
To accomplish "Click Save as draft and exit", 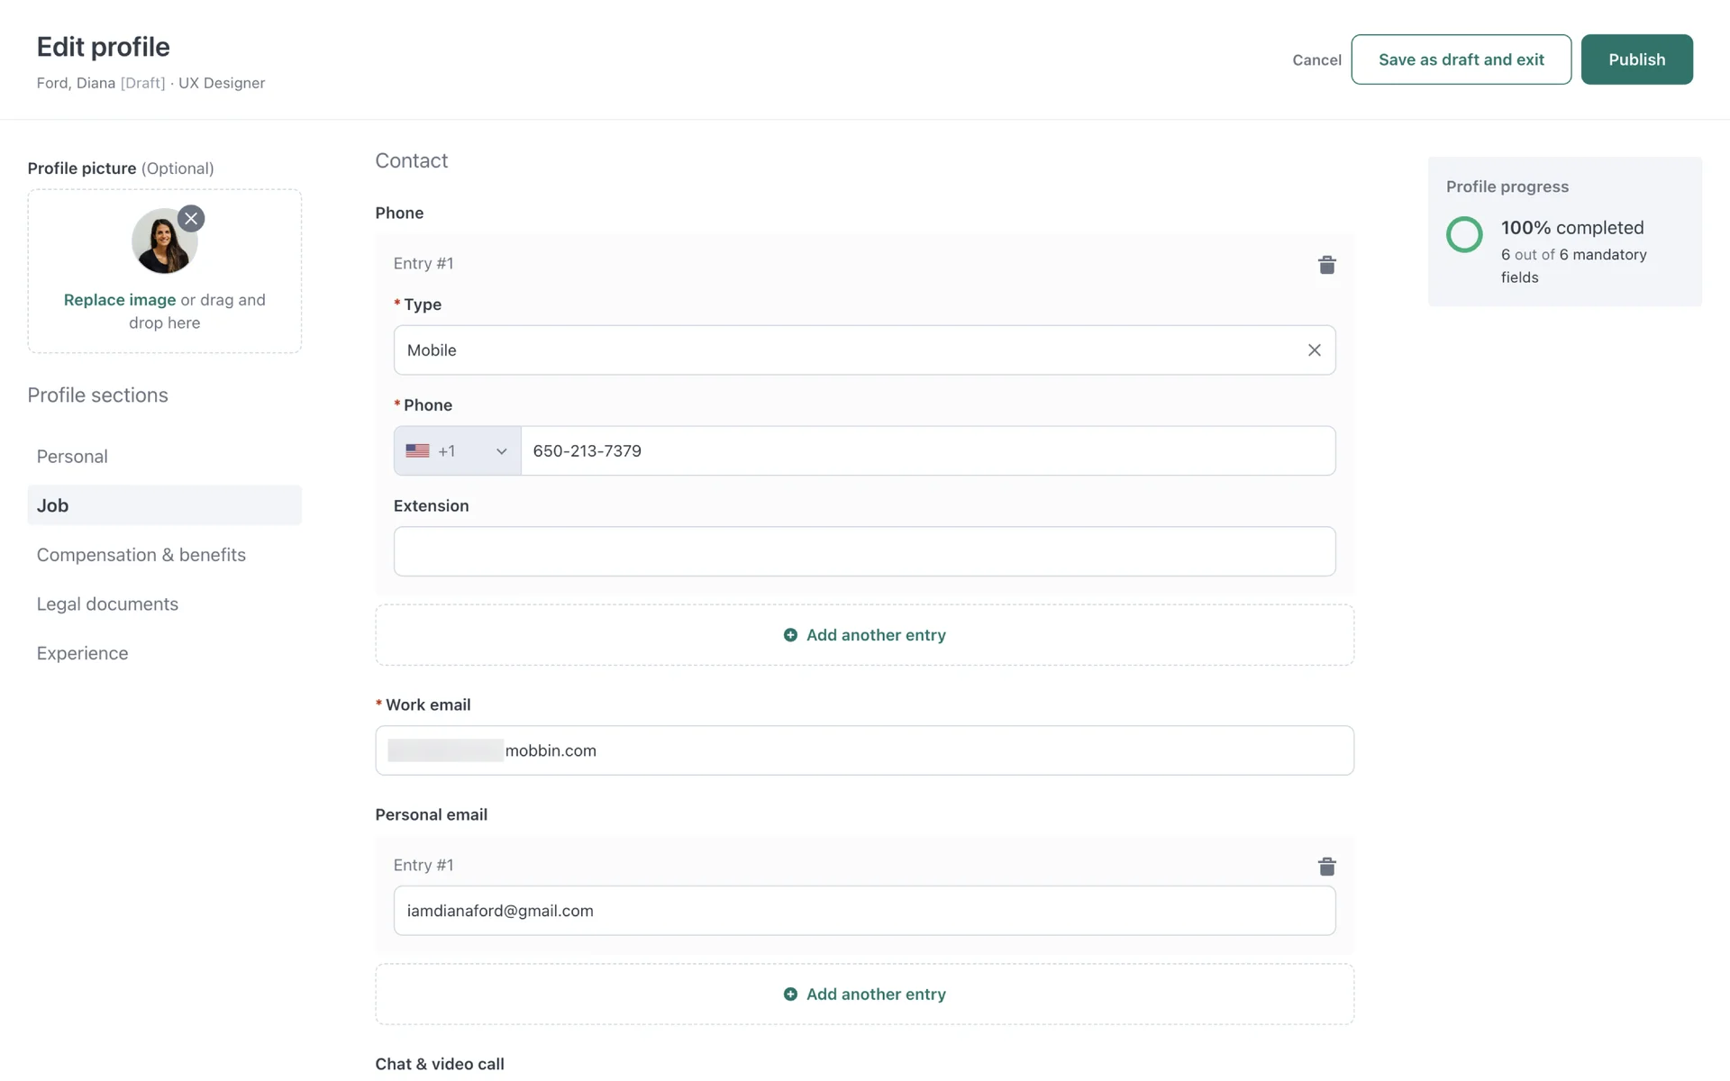I will (x=1461, y=59).
